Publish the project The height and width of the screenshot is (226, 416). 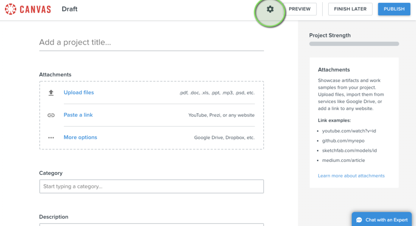(394, 9)
